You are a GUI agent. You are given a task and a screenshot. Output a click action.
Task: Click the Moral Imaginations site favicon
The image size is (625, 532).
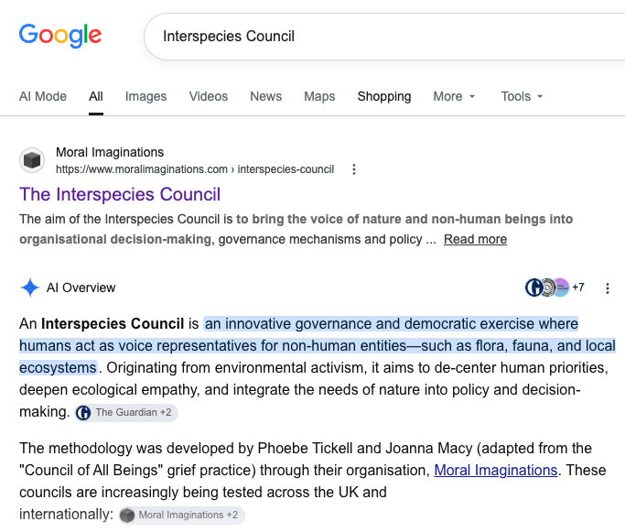[x=32, y=160]
